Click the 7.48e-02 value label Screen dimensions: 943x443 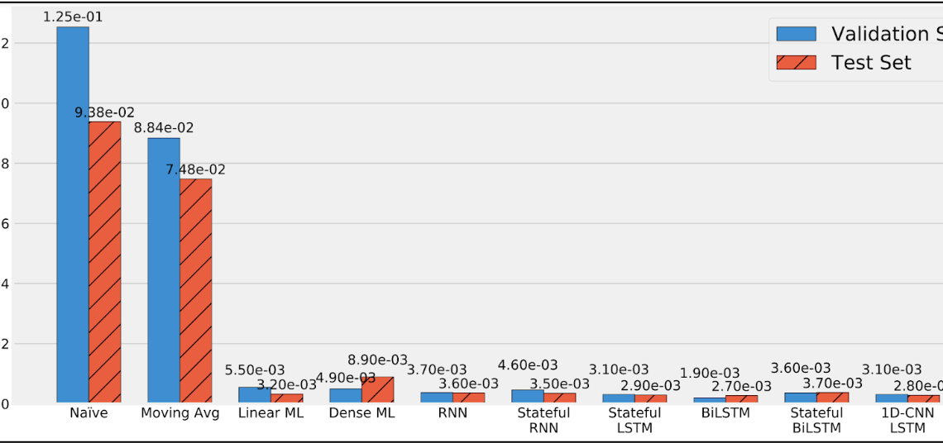[195, 169]
